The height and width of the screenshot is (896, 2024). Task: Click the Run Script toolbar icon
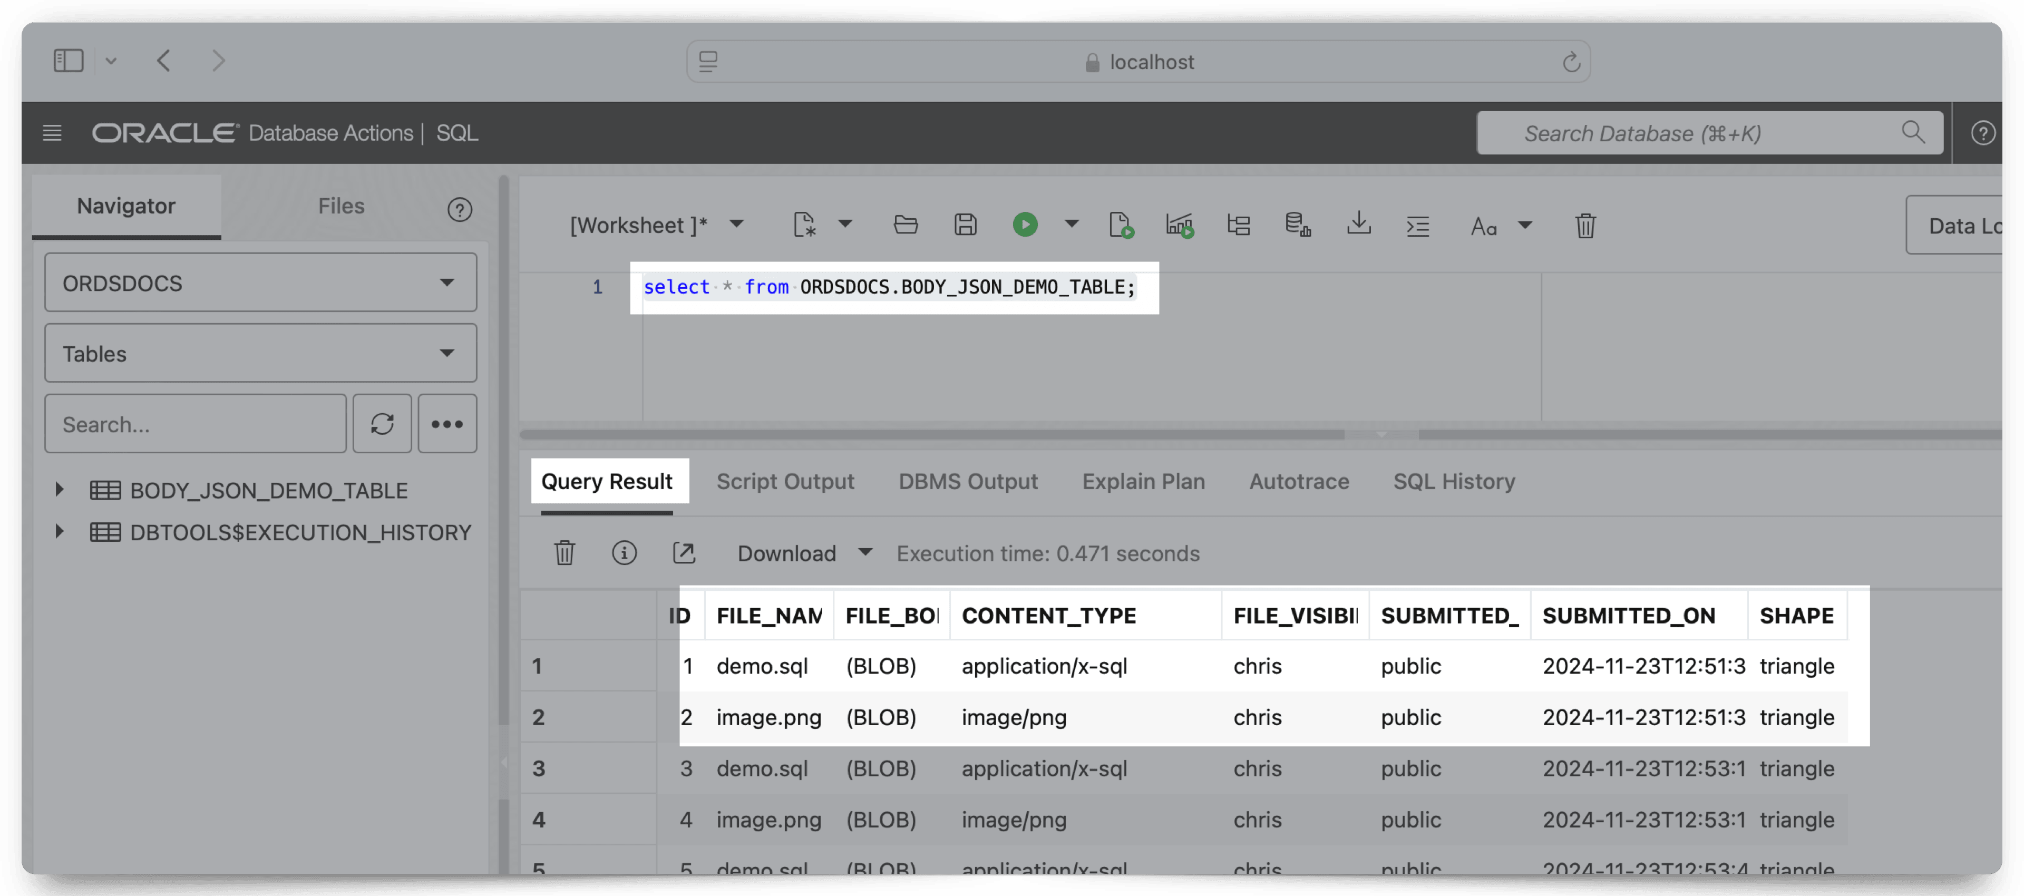(x=1121, y=226)
